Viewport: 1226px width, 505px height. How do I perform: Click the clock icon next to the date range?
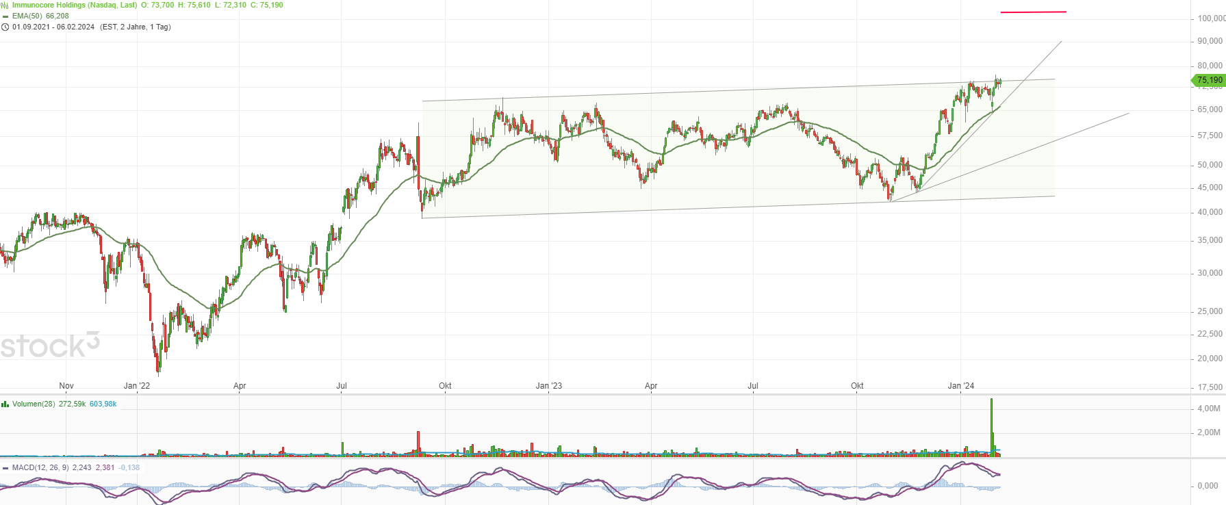[5, 27]
